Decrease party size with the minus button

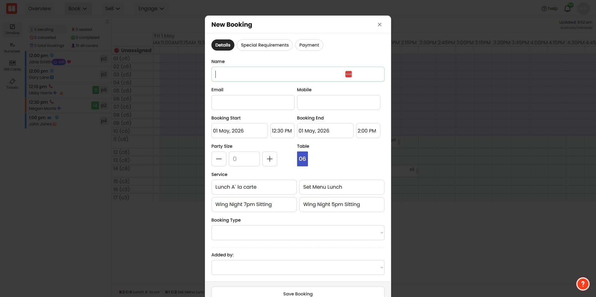(x=219, y=159)
